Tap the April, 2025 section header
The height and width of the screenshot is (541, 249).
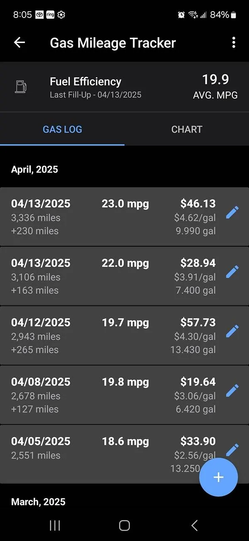coord(35,169)
